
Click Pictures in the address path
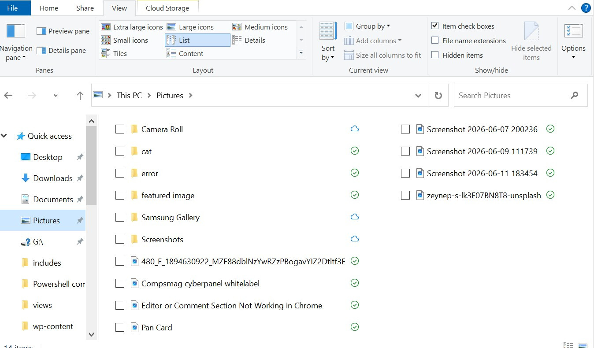(170, 95)
